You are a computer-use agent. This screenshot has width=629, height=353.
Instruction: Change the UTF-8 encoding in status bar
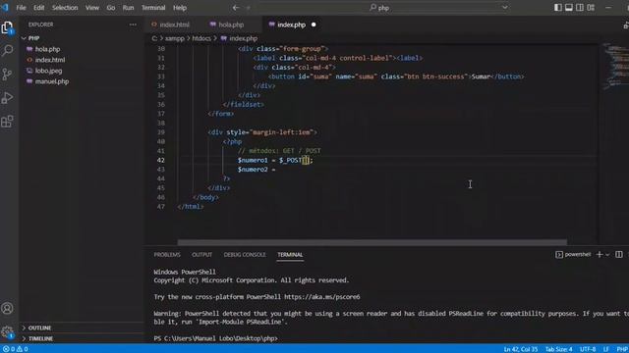tap(588, 349)
